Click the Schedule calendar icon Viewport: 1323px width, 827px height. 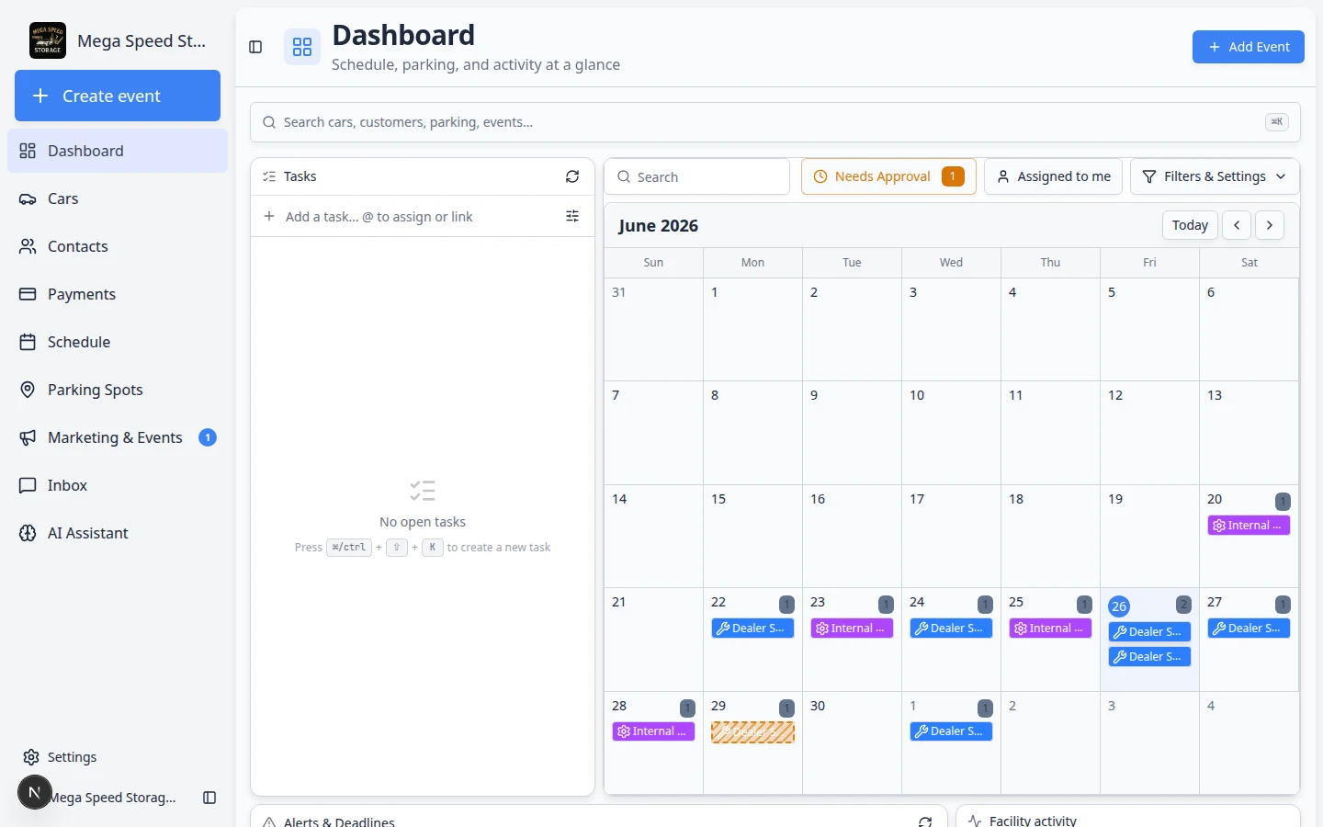click(x=28, y=342)
